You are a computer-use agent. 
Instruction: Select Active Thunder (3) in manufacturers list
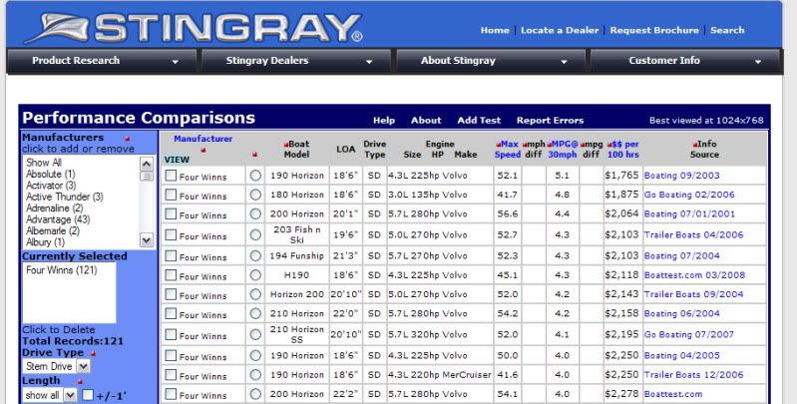point(65,197)
